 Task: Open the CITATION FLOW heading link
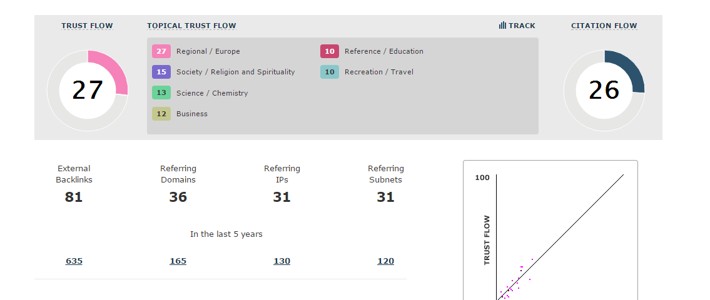pos(604,26)
